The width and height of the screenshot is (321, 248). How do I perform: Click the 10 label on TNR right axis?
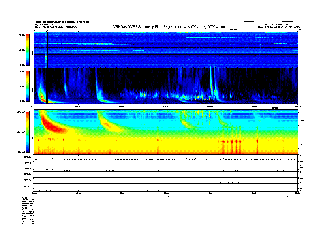point(302,145)
